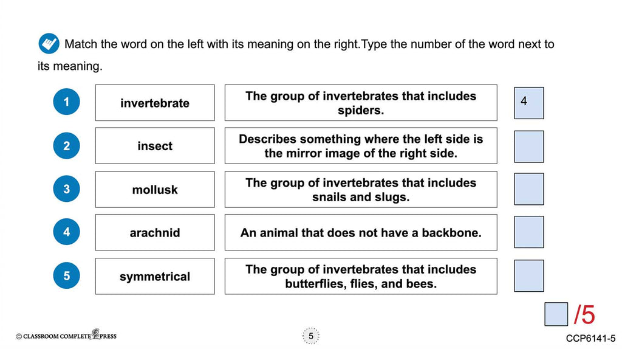
Task: Click the answer box containing 4
Action: (x=528, y=103)
